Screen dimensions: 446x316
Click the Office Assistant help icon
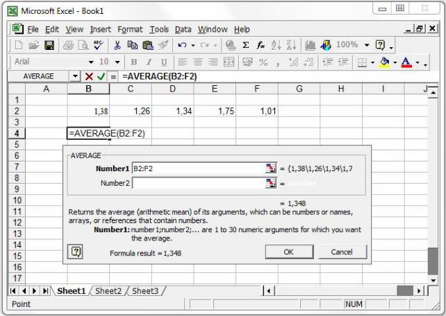tap(380, 45)
